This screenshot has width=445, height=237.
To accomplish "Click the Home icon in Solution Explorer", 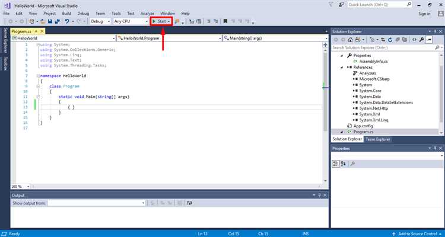I will click(351, 40).
